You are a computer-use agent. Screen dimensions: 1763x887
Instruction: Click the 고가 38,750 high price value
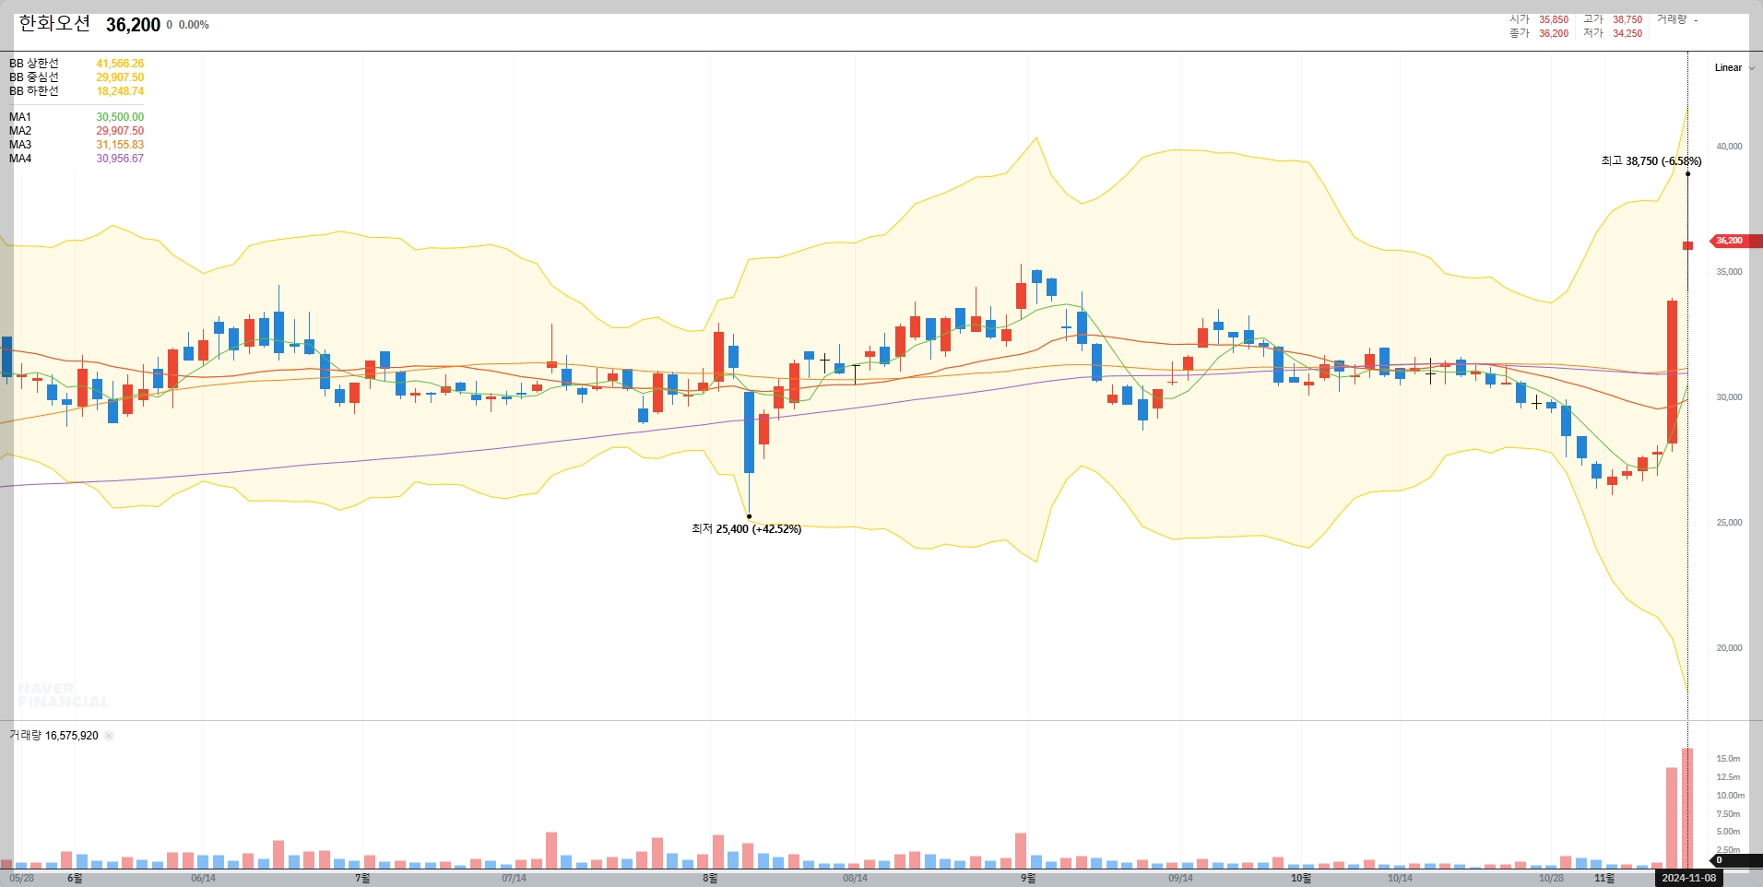tap(1627, 19)
